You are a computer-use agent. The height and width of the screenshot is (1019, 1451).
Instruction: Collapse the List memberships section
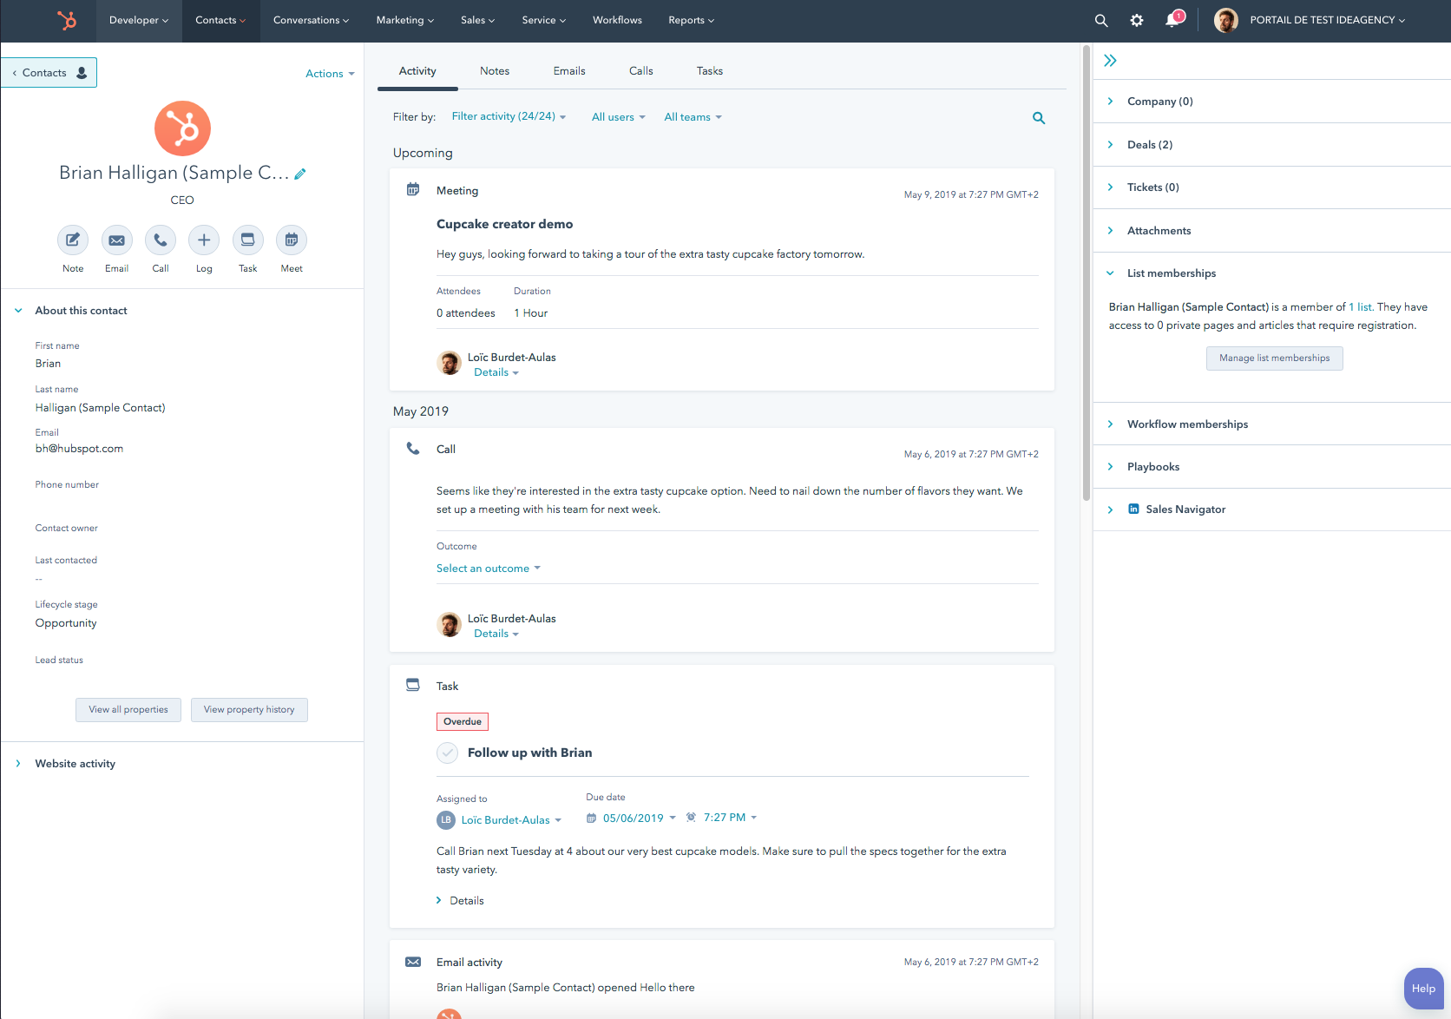(x=1162, y=273)
